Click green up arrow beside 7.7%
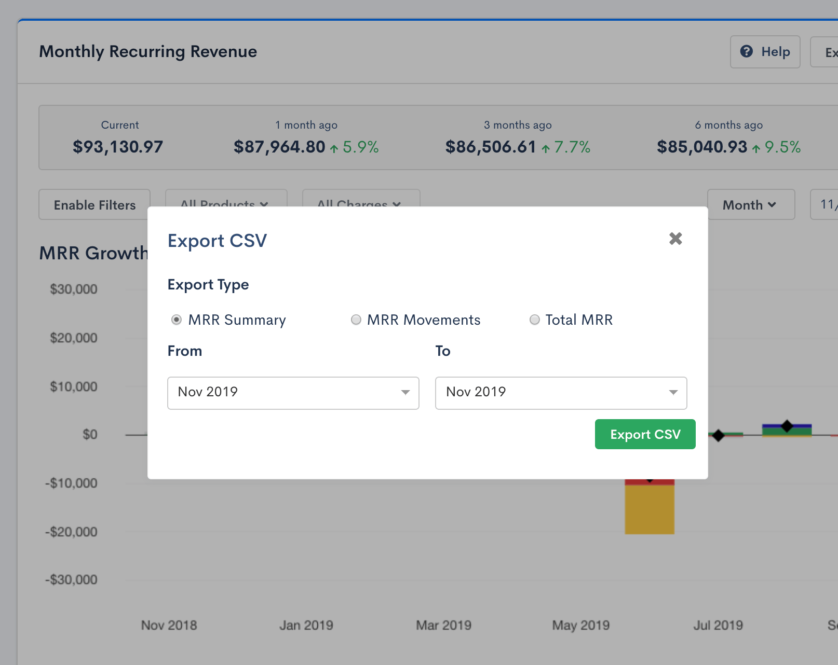Screen dimensions: 838x665 coord(546,148)
